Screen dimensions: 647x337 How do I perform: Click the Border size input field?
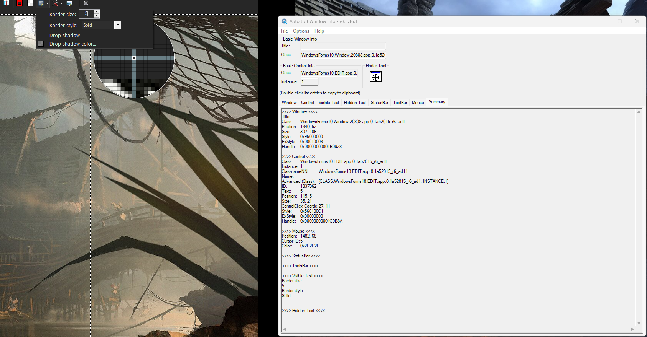pyautogui.click(x=86, y=14)
